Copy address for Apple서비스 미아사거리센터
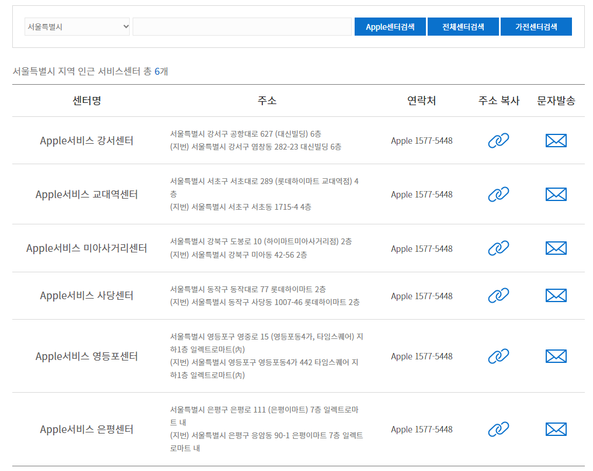 (498, 247)
